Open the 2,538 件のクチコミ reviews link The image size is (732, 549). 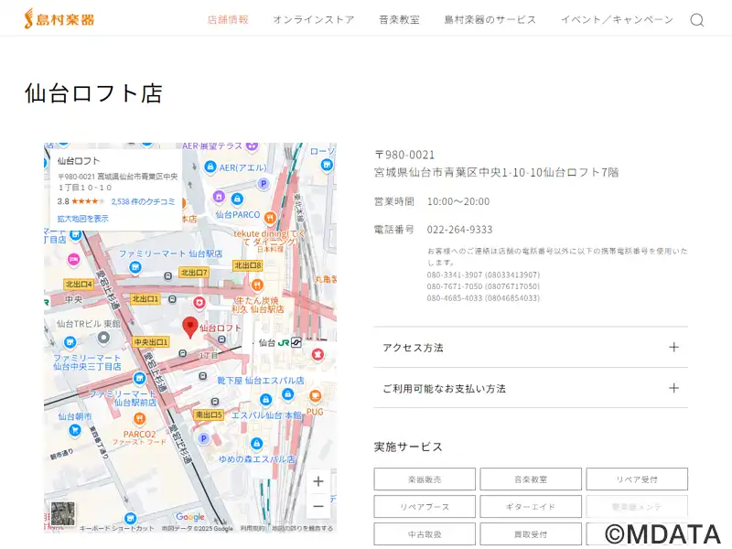pyautogui.click(x=143, y=201)
